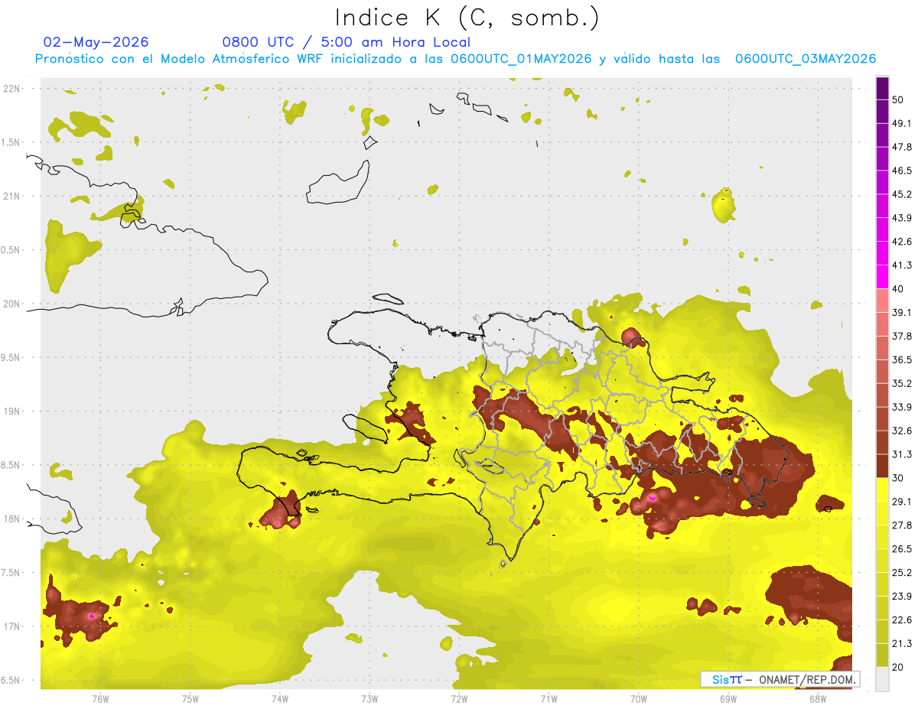Click the 18N latitude axis label
This screenshot has width=918, height=709.
(x=13, y=519)
